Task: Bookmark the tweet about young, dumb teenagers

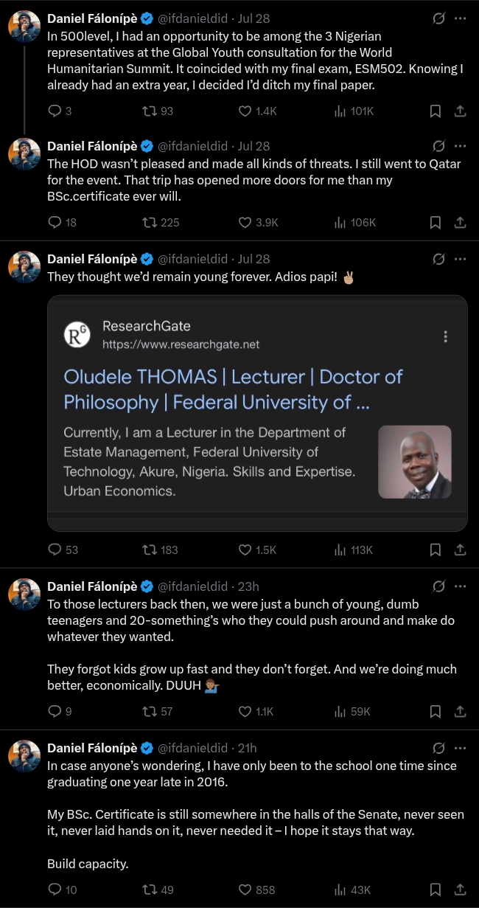Action: pyautogui.click(x=436, y=712)
